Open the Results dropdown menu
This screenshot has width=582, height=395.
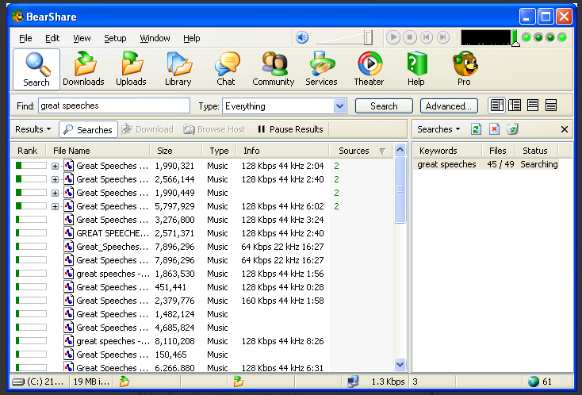click(33, 129)
